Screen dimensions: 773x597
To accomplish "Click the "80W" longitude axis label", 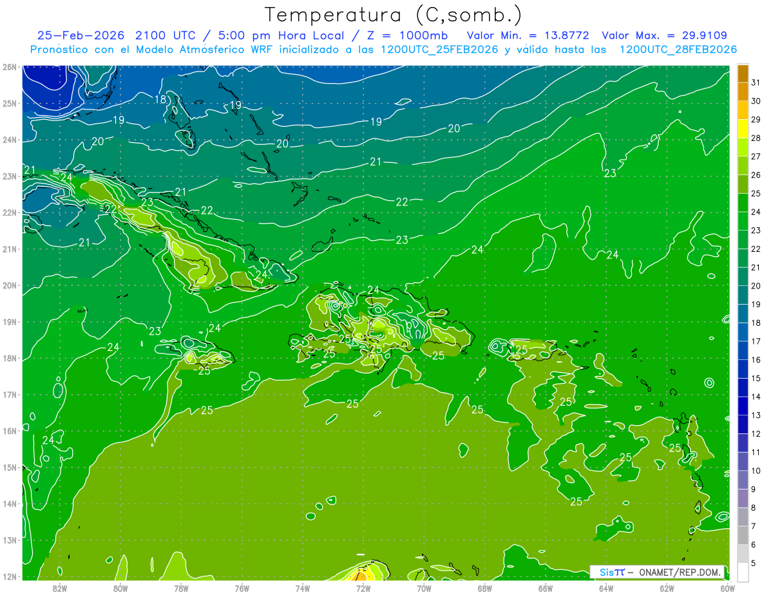I will click(120, 588).
